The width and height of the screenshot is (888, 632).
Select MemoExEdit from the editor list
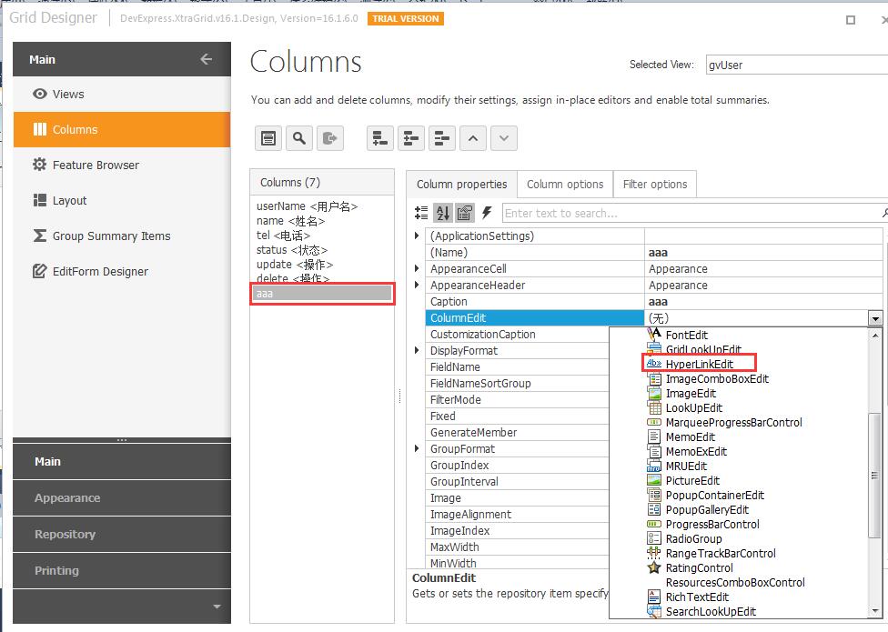coord(696,452)
